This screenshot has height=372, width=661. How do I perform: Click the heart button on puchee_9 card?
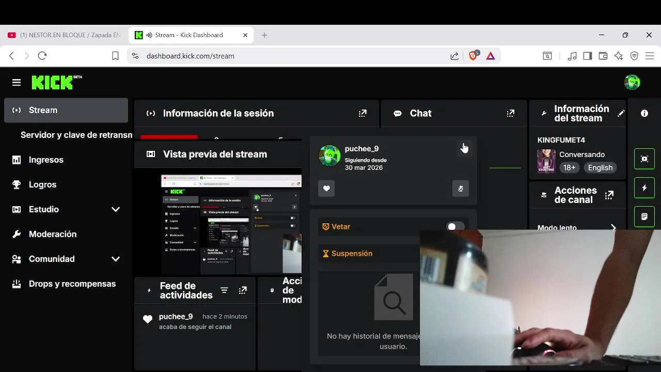tap(326, 189)
